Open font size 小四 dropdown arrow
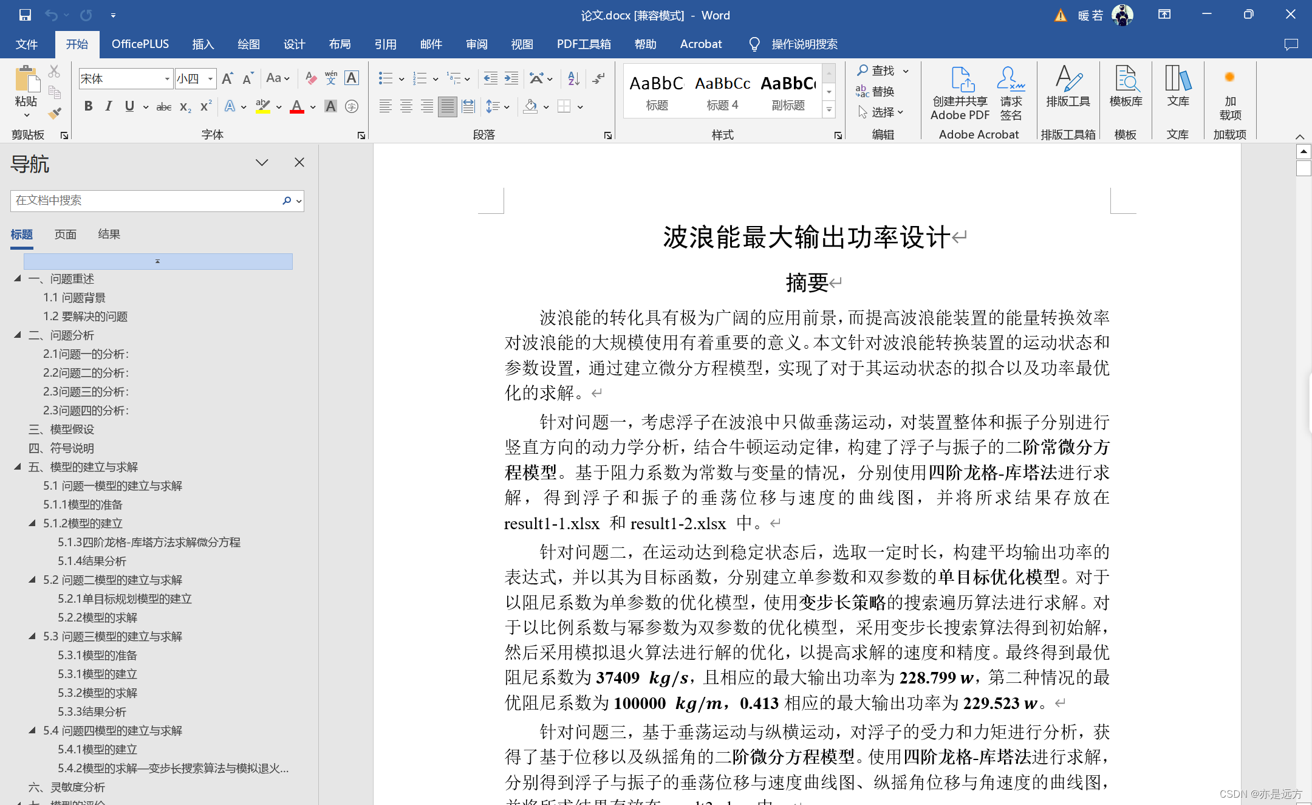1312x805 pixels. [210, 78]
